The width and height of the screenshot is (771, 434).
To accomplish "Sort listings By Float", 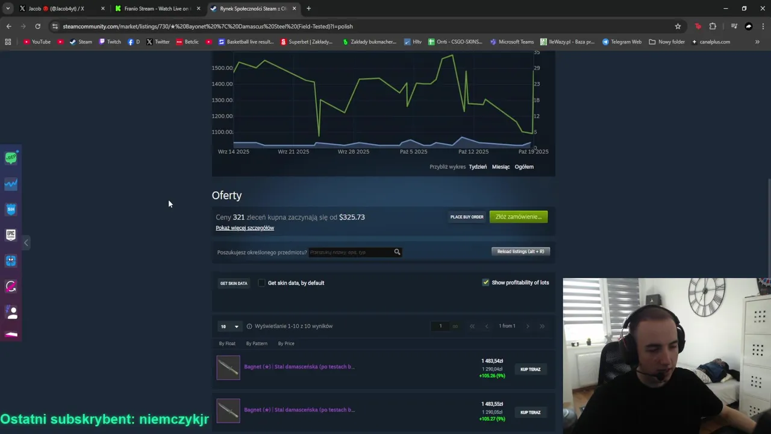I will [x=227, y=344].
